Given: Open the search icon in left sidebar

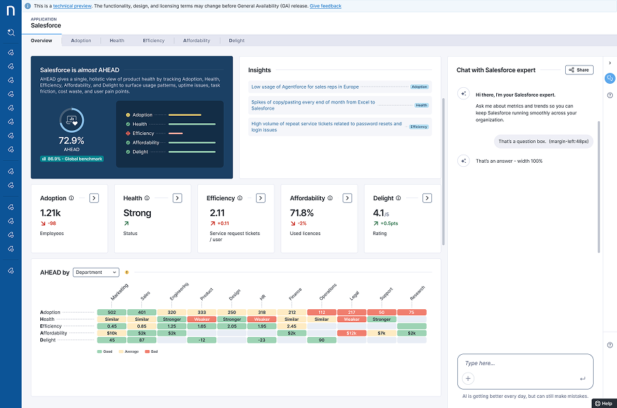Looking at the screenshot, I should click(11, 32).
